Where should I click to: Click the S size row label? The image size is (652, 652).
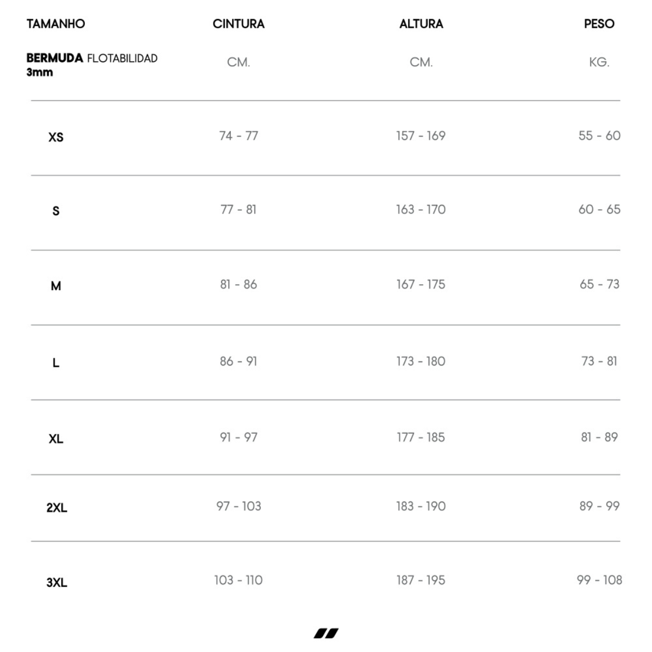[56, 211]
